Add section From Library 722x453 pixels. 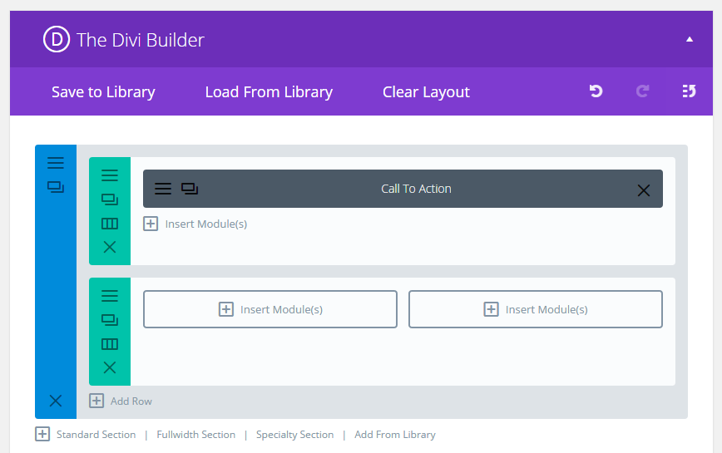[x=394, y=435]
